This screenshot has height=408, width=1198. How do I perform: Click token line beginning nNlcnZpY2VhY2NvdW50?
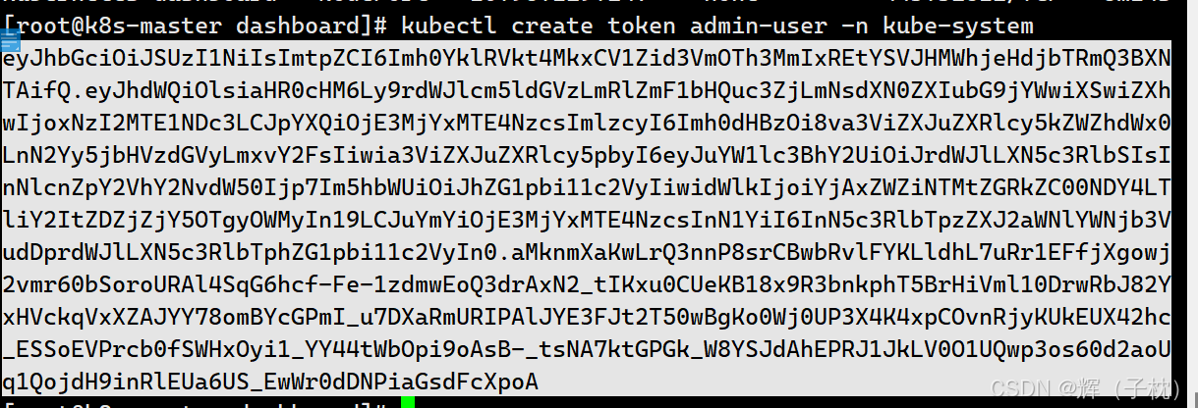pyautogui.click(x=587, y=188)
